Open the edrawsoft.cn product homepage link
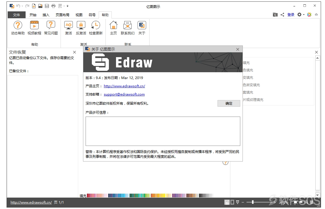Image resolution: width=325 pixels, height=209 pixels. coord(124,86)
